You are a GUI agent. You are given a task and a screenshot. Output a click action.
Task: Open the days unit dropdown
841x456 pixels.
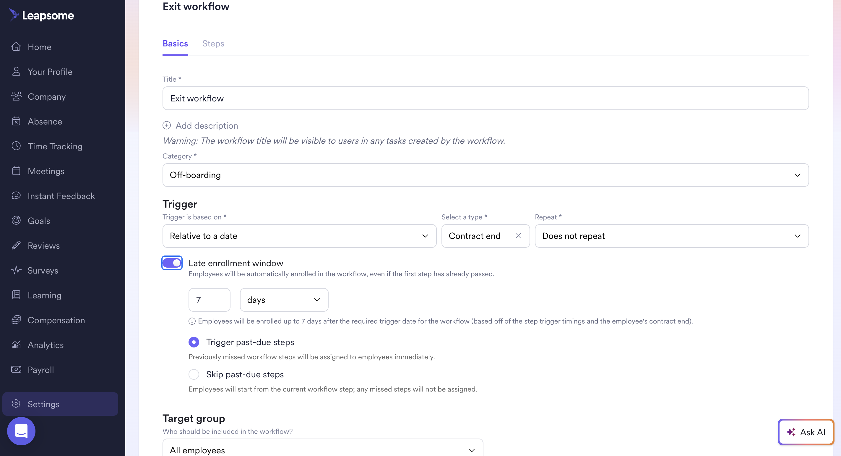(284, 300)
